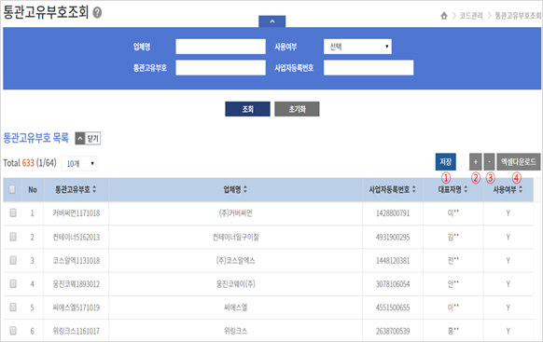Click the home icon in breadcrumb
This screenshot has width=543, height=342.
pyautogui.click(x=444, y=16)
